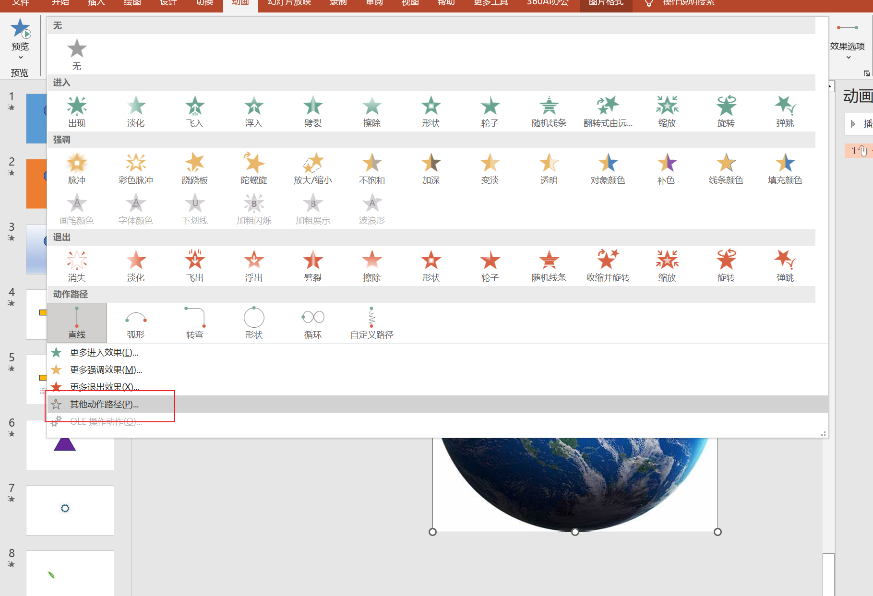873x596 pixels.
Task: Apply the 转弯 motion path
Action: (x=195, y=322)
